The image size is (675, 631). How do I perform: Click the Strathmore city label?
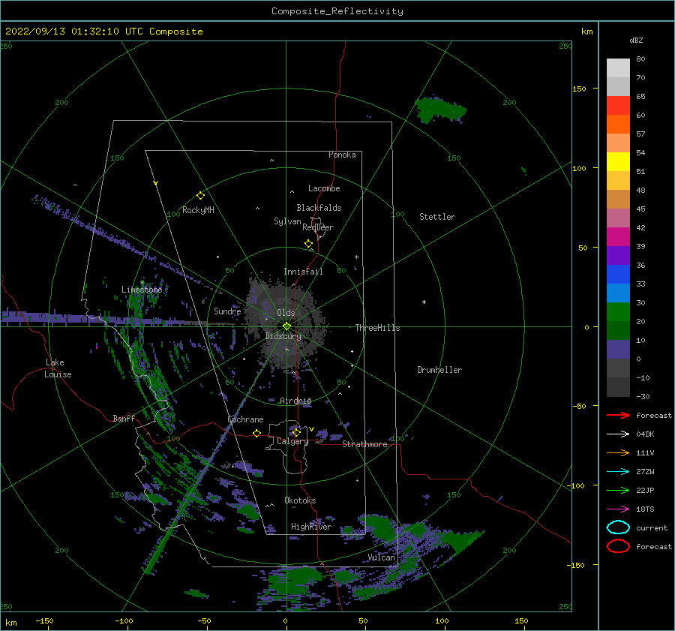coord(364,444)
